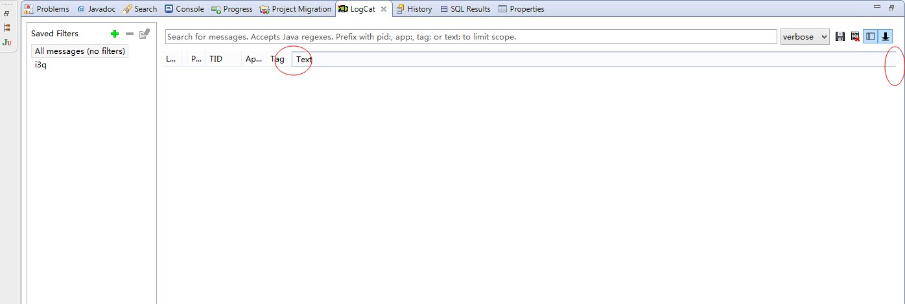Click the logcat message search field

tap(471, 37)
